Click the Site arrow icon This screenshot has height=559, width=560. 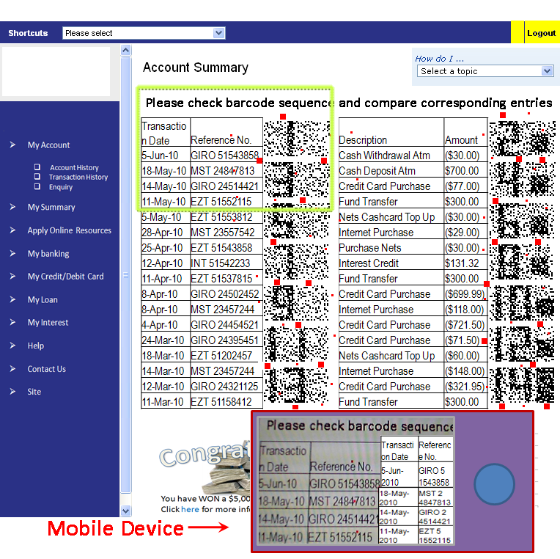pos(12,392)
